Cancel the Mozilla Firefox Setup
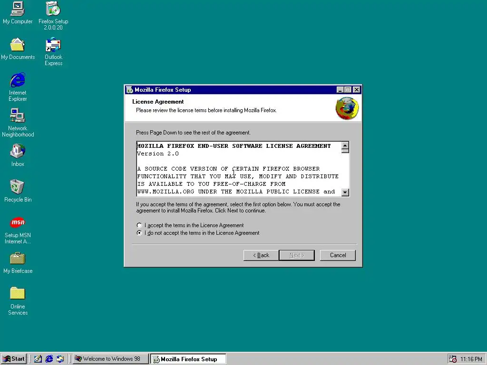This screenshot has width=487, height=365. pos(338,255)
